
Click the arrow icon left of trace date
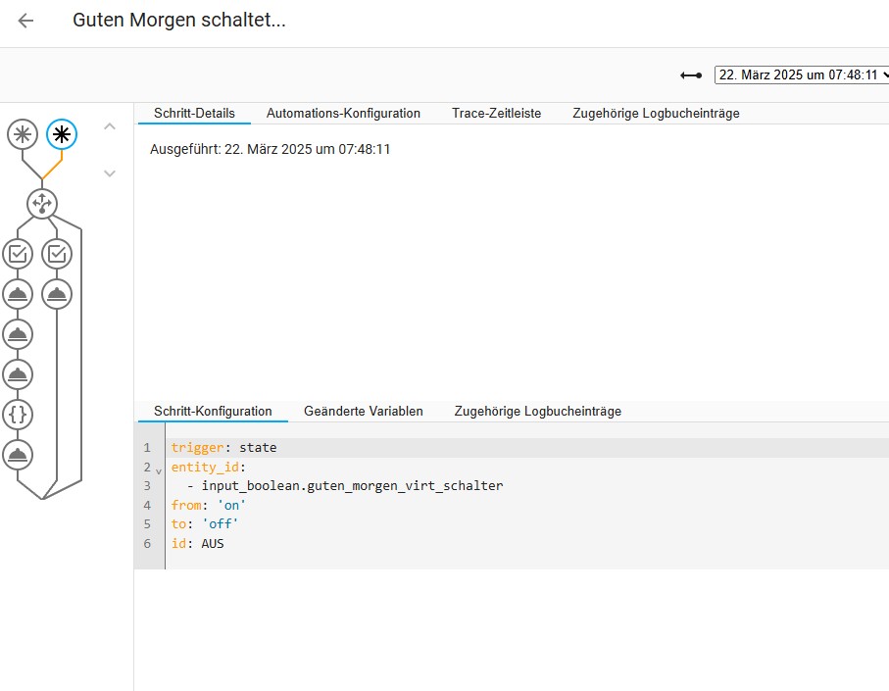(691, 75)
